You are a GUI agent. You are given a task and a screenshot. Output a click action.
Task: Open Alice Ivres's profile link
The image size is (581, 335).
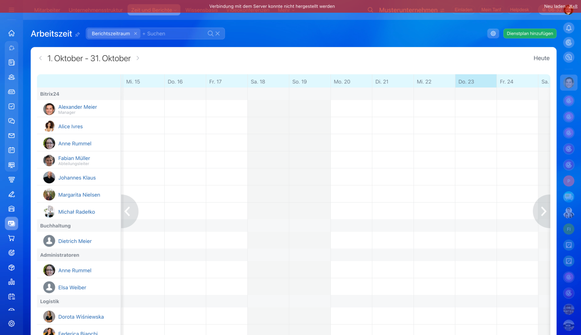70,126
